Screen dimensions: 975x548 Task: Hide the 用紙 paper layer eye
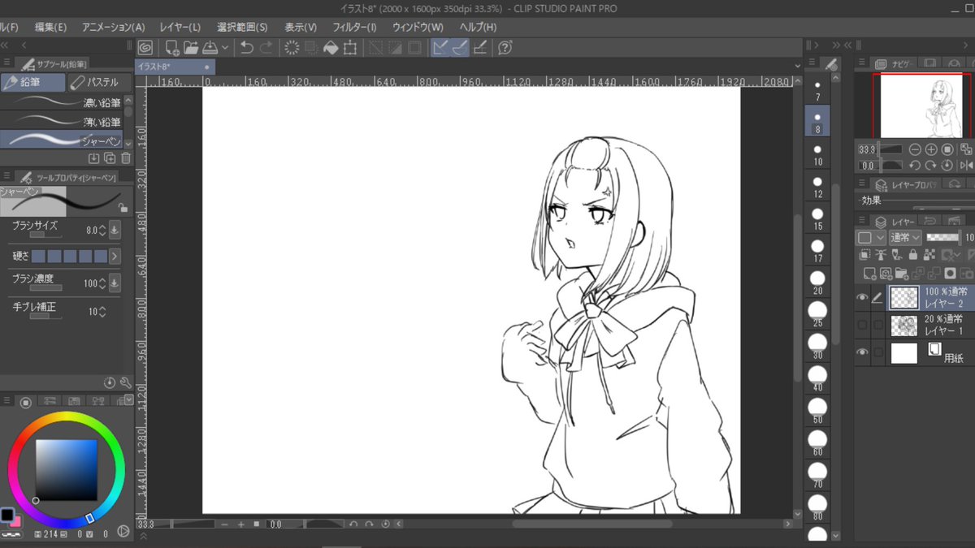click(862, 352)
